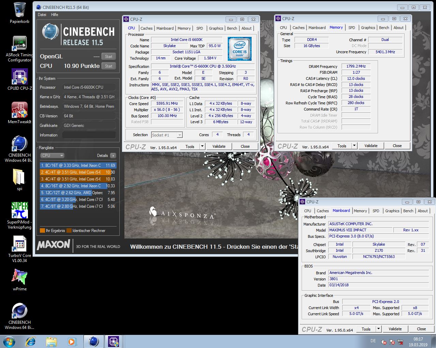The height and width of the screenshot is (348, 436).
Task: Click DRAM Frequency value 1799.2 MHz
Action: [x=356, y=66]
